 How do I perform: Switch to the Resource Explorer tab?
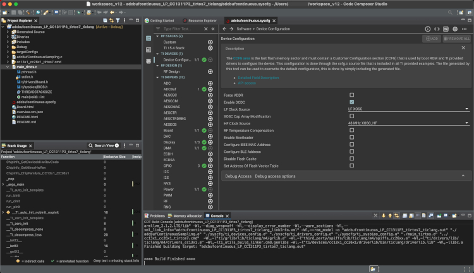(x=200, y=21)
